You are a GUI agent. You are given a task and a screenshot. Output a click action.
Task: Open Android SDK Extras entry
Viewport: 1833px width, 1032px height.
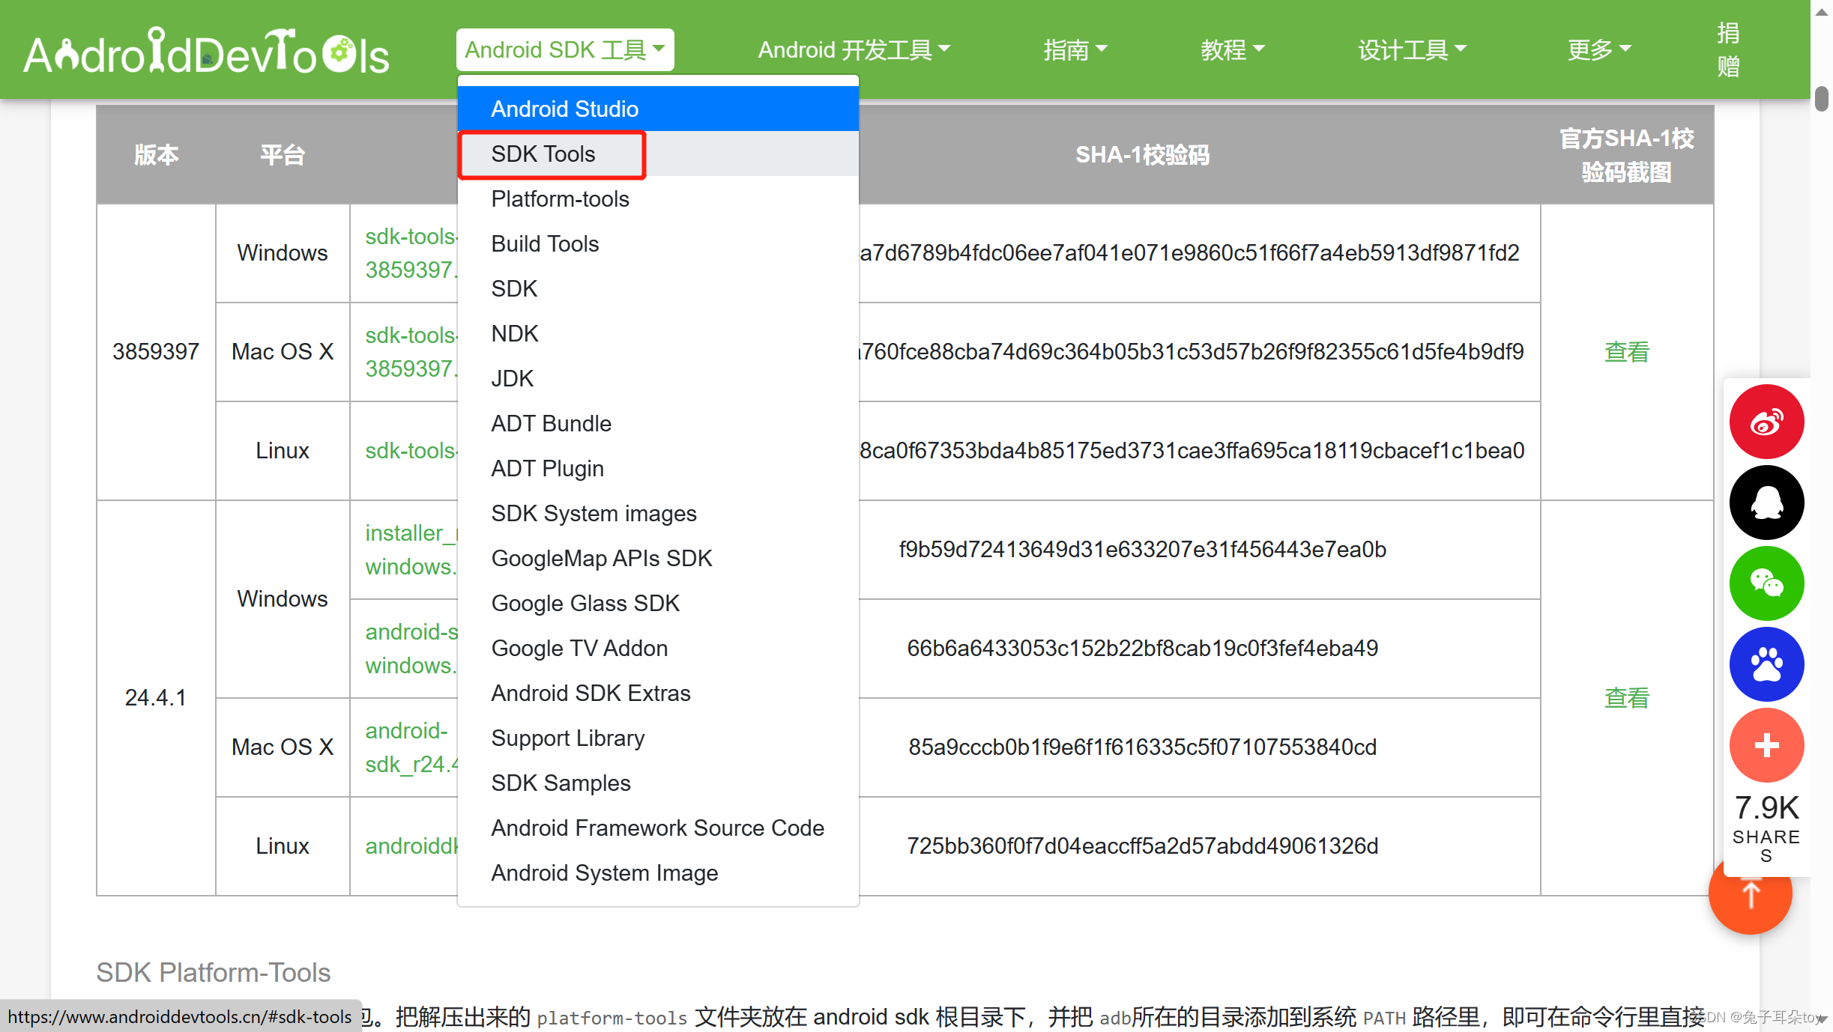coord(658,693)
